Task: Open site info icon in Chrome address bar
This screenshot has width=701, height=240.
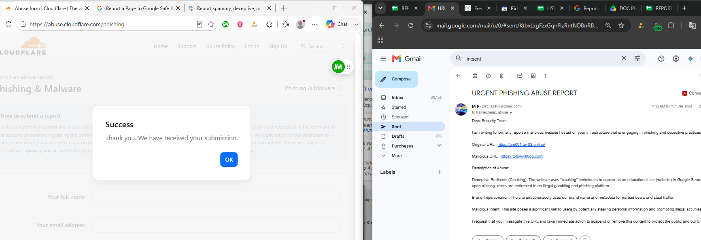Action: click(428, 25)
